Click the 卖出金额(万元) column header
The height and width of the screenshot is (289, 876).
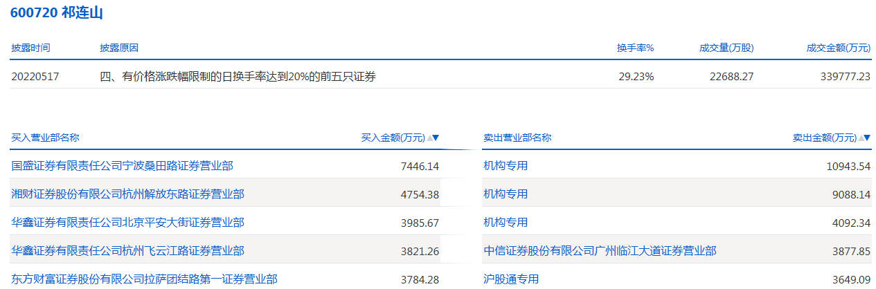point(824,138)
